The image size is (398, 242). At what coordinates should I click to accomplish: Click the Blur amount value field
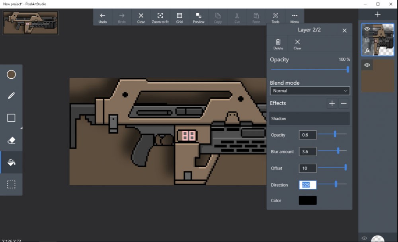[x=308, y=151]
